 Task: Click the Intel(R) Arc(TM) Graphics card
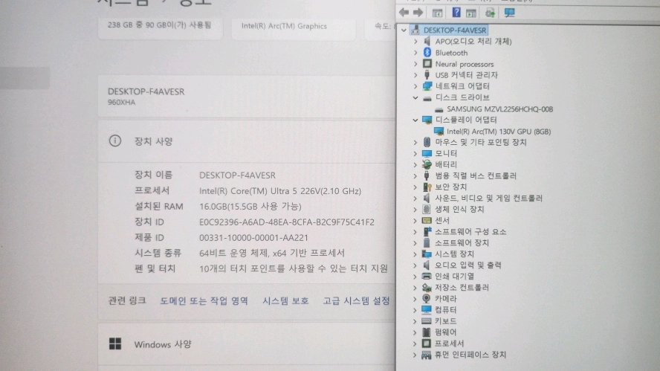click(294, 28)
